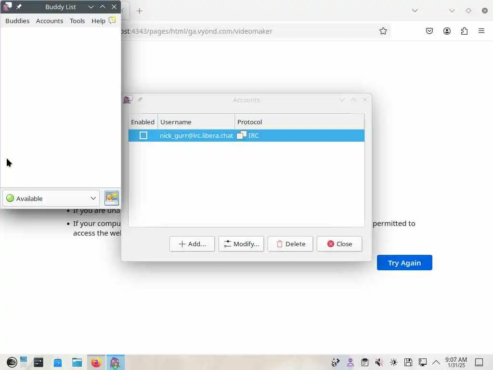The width and height of the screenshot is (493, 370).
Task: Open Firefox account icon
Action: (447, 31)
